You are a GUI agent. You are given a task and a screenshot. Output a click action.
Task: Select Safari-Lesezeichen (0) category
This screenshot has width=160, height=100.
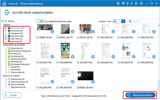click(x=19, y=82)
